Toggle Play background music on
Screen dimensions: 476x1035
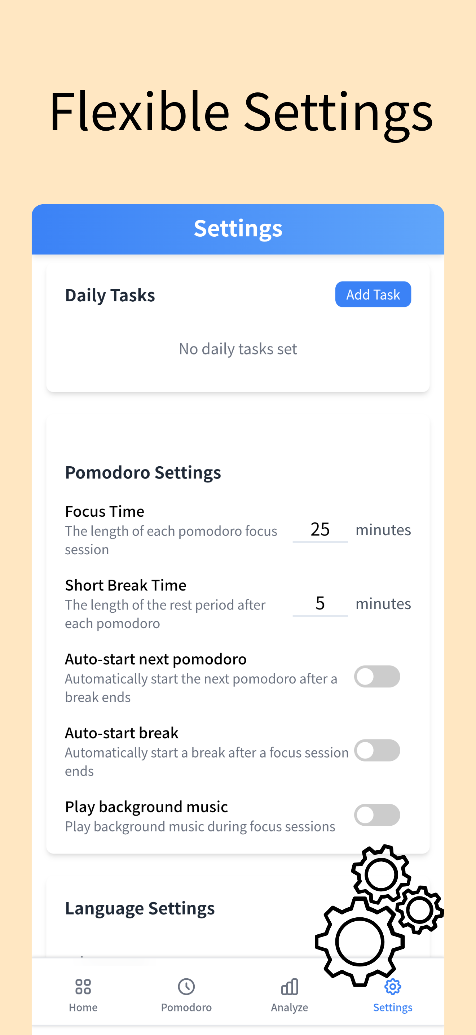[x=377, y=815]
